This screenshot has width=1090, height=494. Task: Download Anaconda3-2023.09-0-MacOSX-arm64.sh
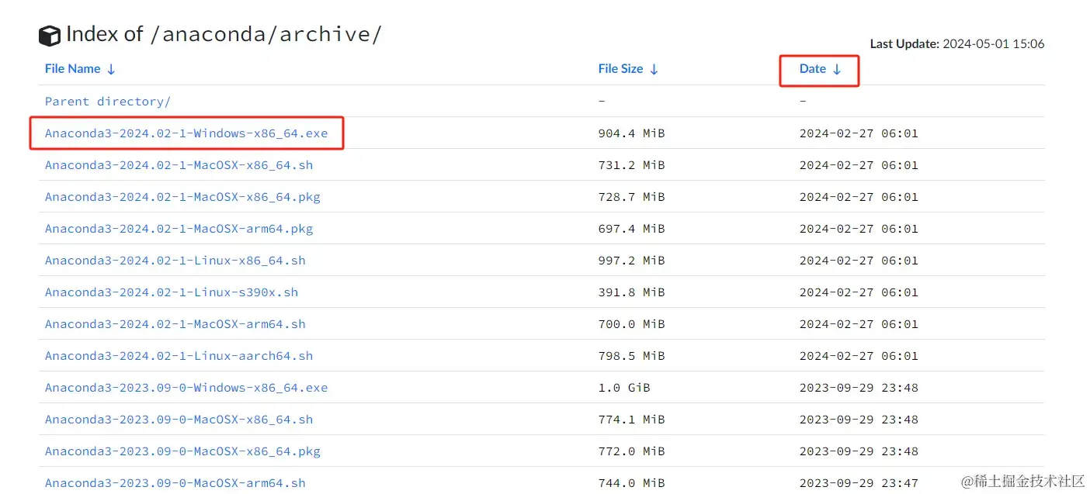[x=175, y=482]
